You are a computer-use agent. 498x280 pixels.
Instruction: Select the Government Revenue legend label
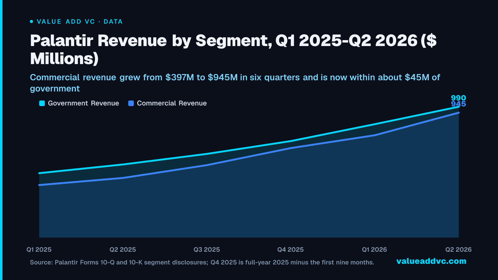click(x=83, y=103)
